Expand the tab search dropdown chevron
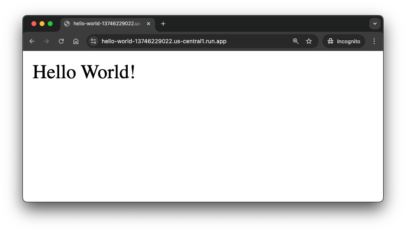The height and width of the screenshot is (232, 406). point(375,24)
